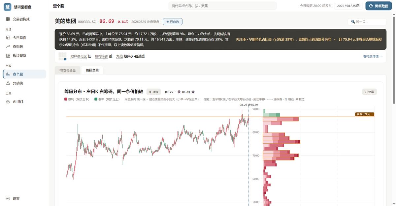Click the 换一只 stock switch field
396x206 pixels.
click(x=367, y=21)
